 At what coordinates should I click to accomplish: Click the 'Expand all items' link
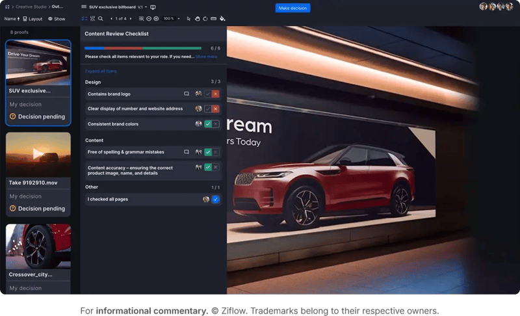[x=101, y=72]
